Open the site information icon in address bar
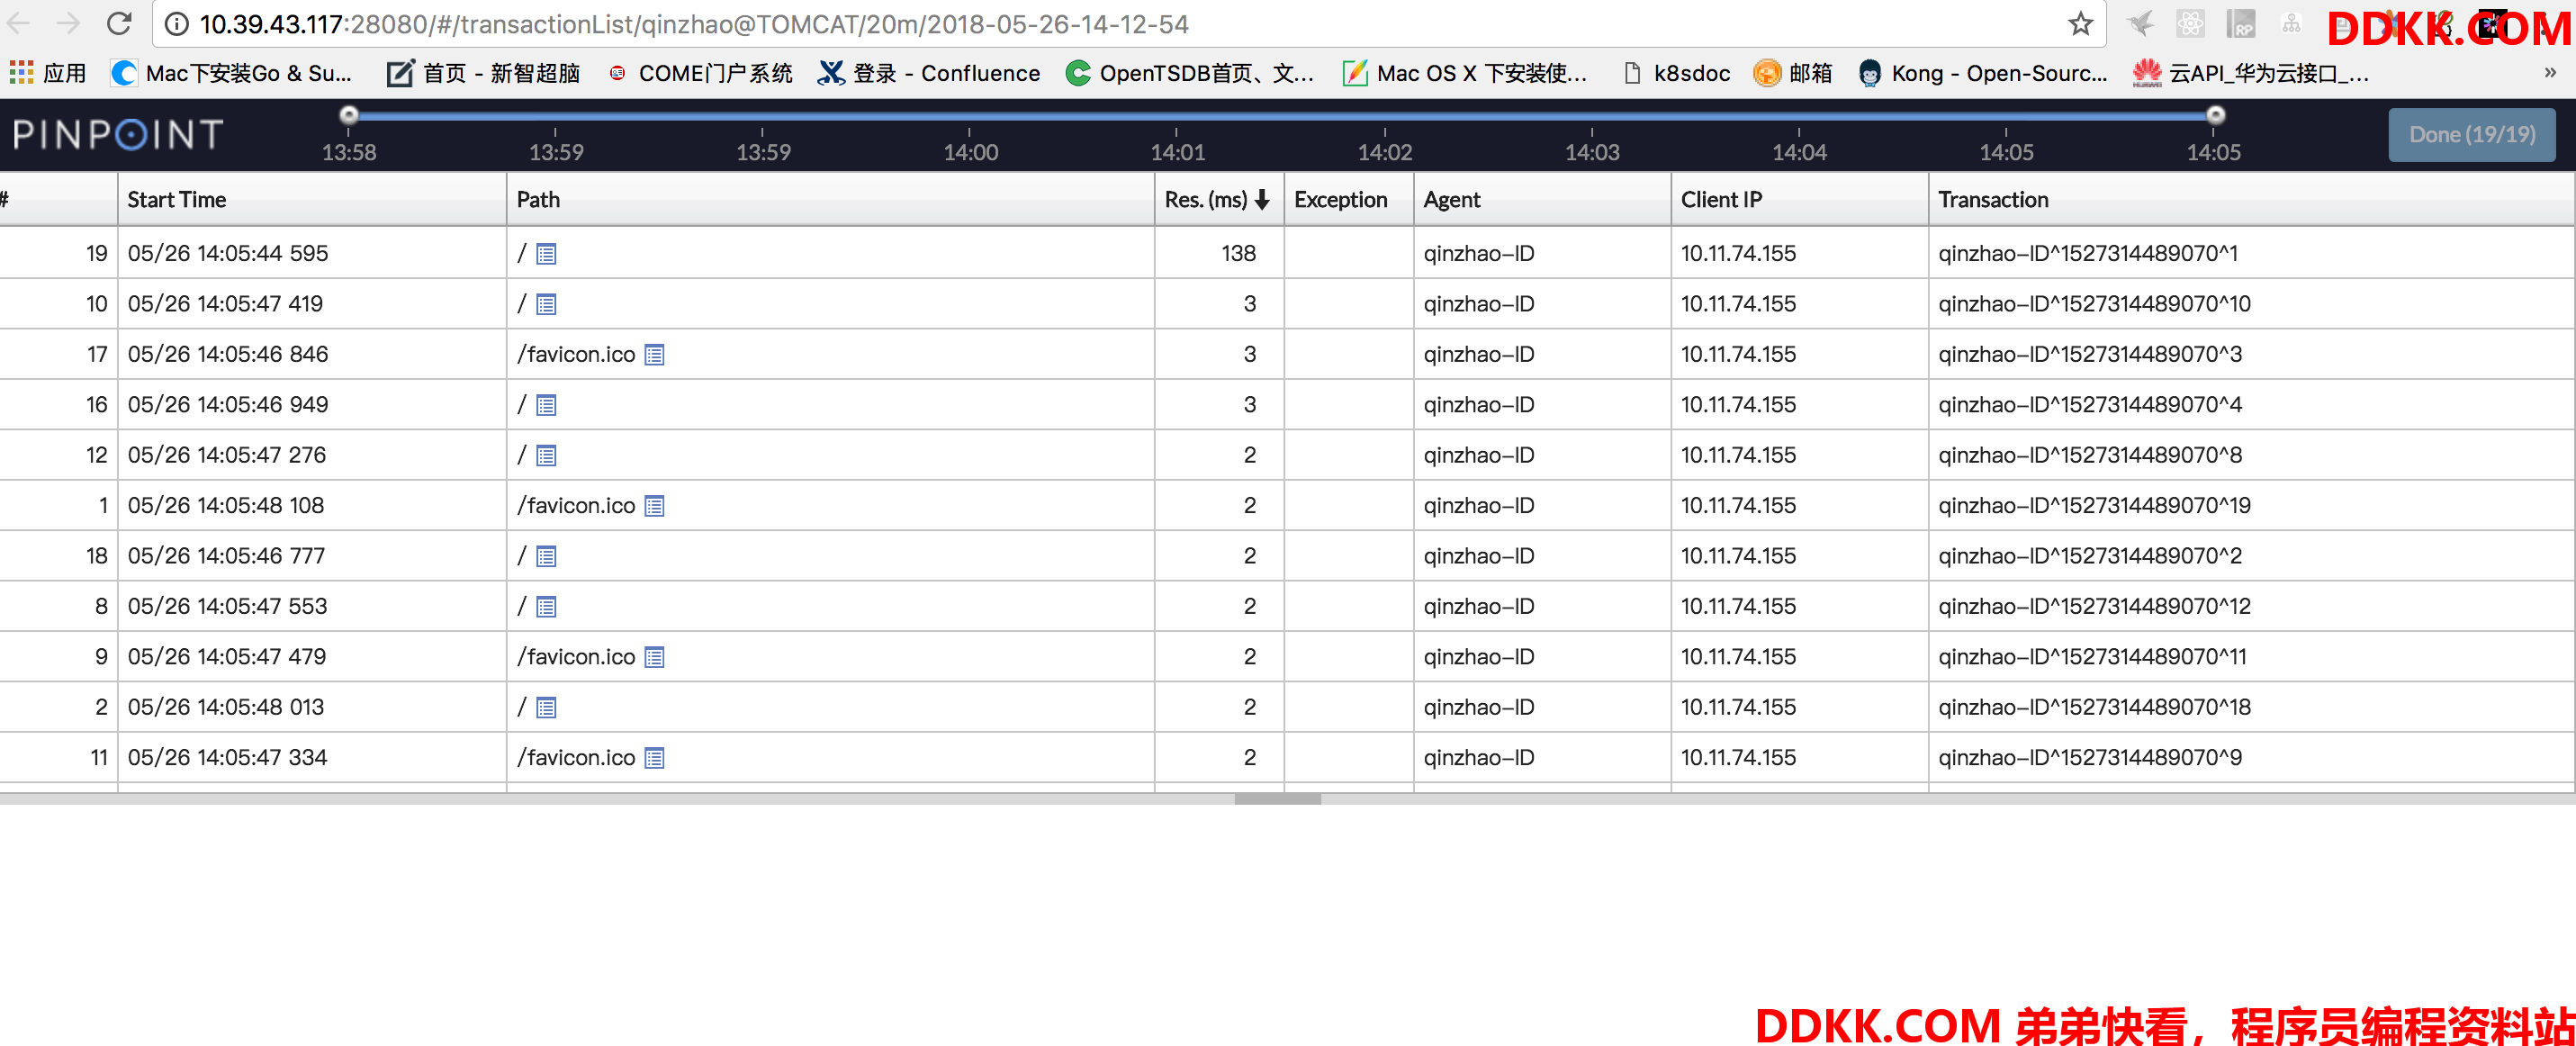2576x1046 pixels. tap(176, 24)
